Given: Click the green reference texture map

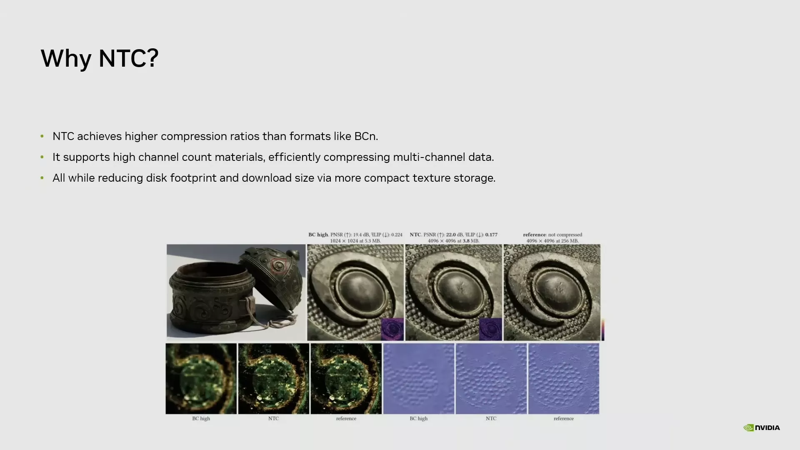Looking at the screenshot, I should coord(346,378).
